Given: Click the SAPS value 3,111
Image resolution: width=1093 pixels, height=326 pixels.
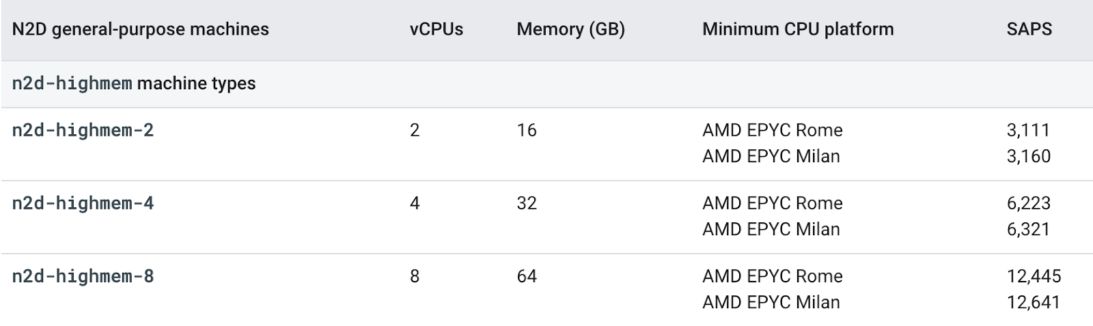Looking at the screenshot, I should coord(1027,130).
